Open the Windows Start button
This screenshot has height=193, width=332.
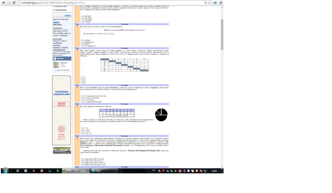5,171
